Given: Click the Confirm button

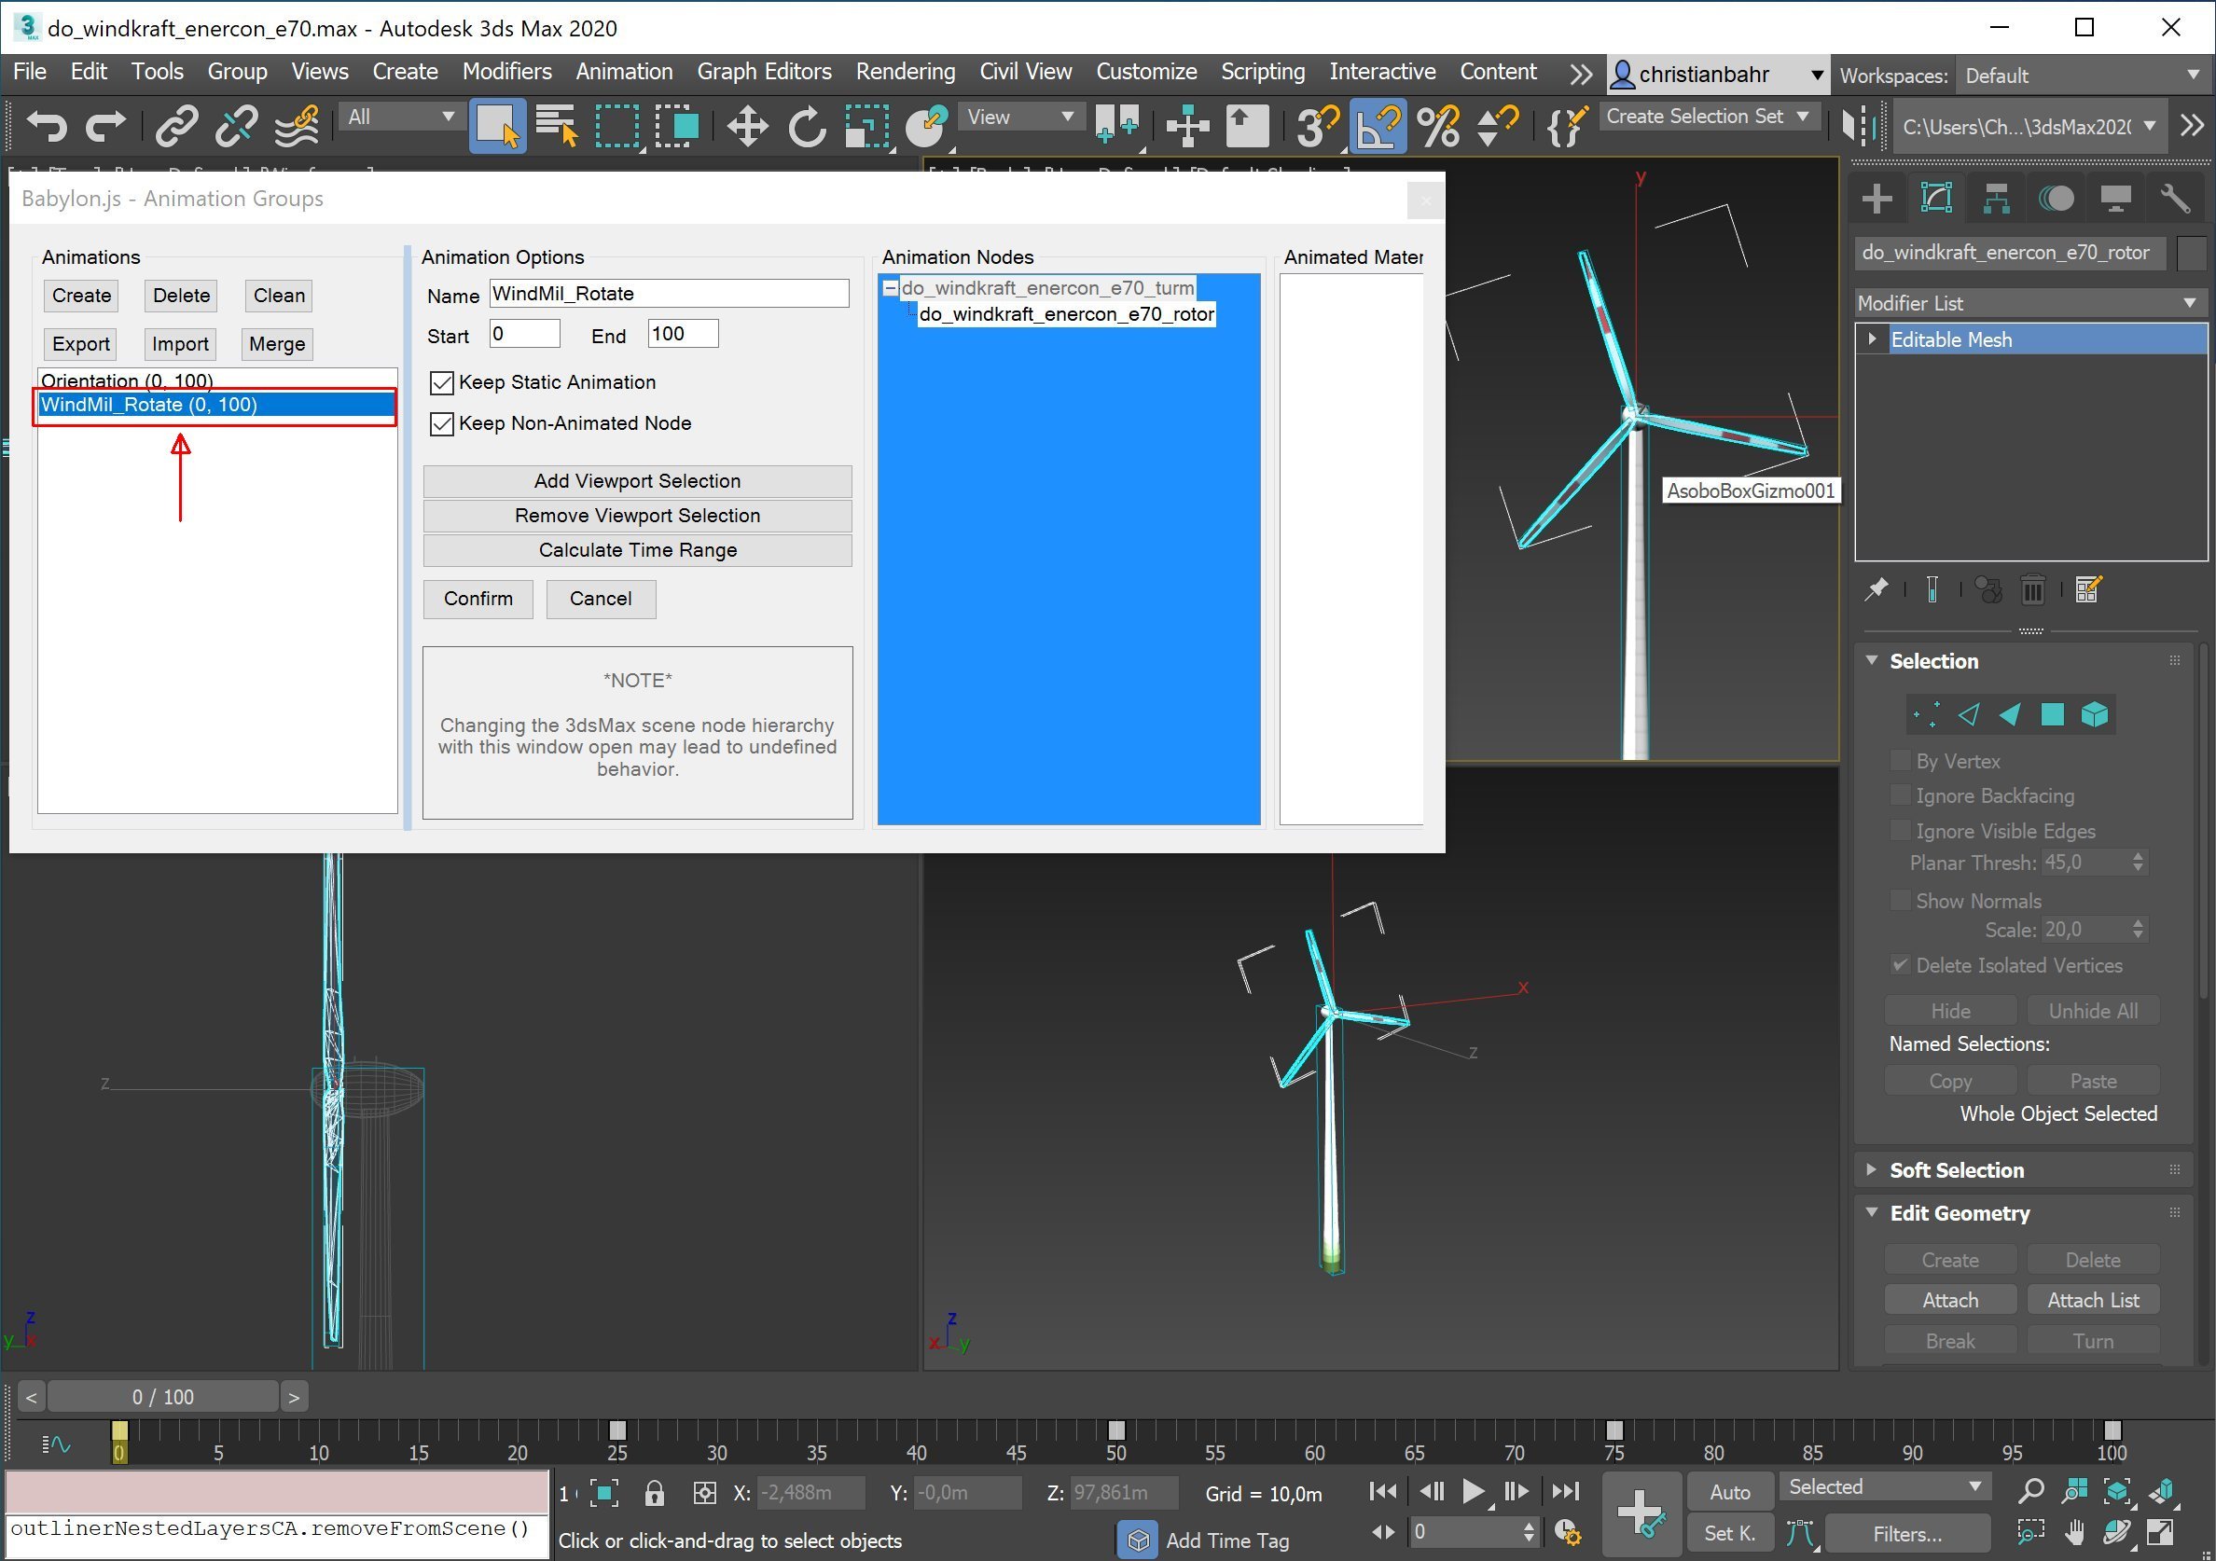Looking at the screenshot, I should 478,599.
